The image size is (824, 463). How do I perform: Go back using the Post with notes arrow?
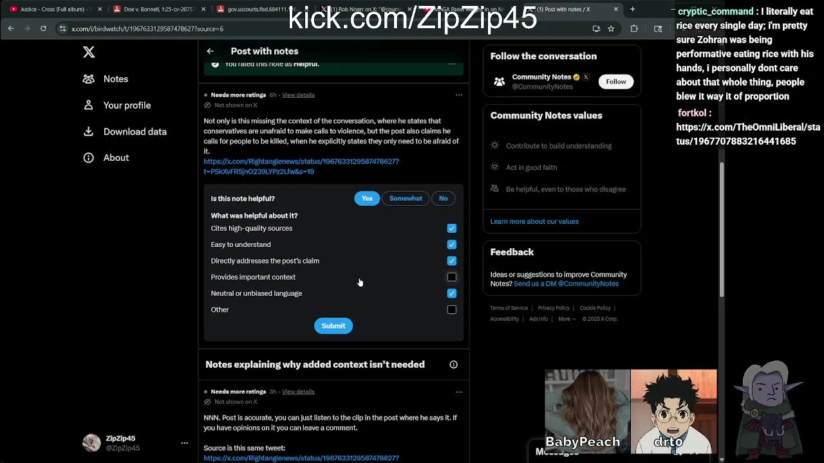point(211,51)
